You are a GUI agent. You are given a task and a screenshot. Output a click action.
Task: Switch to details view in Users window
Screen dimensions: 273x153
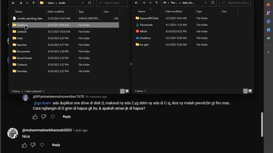tap(122, 91)
